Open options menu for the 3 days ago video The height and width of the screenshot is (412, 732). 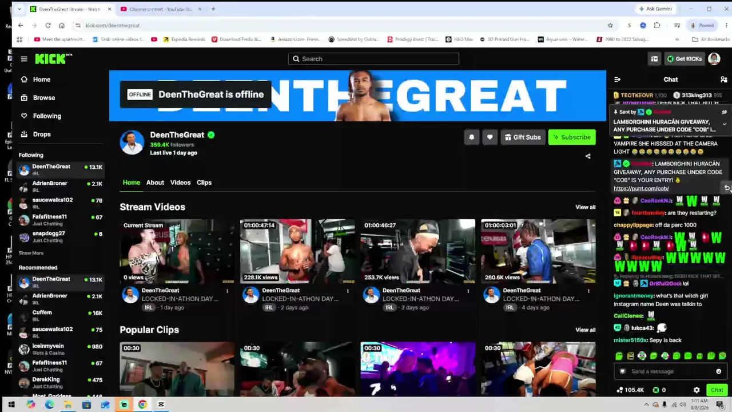click(x=468, y=291)
